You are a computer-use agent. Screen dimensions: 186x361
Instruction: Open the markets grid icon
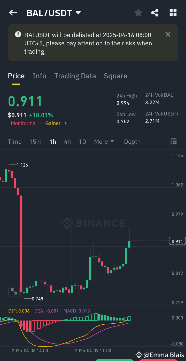click(x=173, y=12)
